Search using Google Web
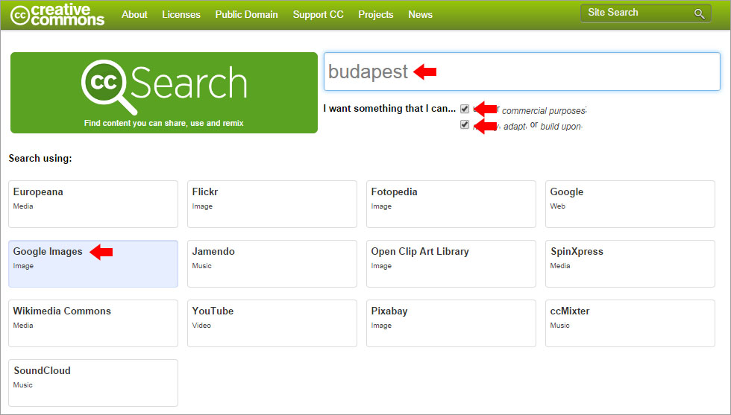The width and height of the screenshot is (731, 415). pyautogui.click(x=630, y=204)
